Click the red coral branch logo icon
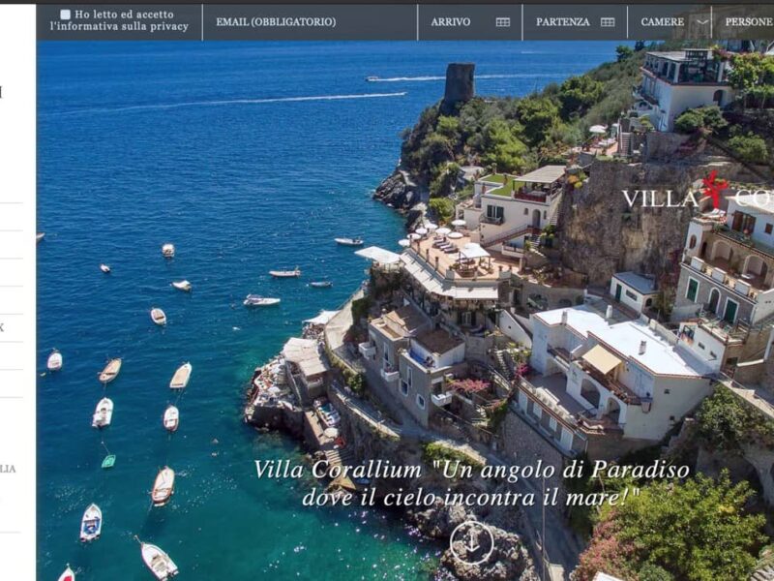The height and width of the screenshot is (581, 774). [715, 189]
